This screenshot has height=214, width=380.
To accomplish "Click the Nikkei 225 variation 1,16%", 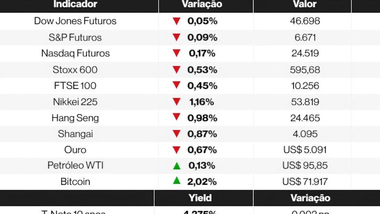I will tap(201, 102).
